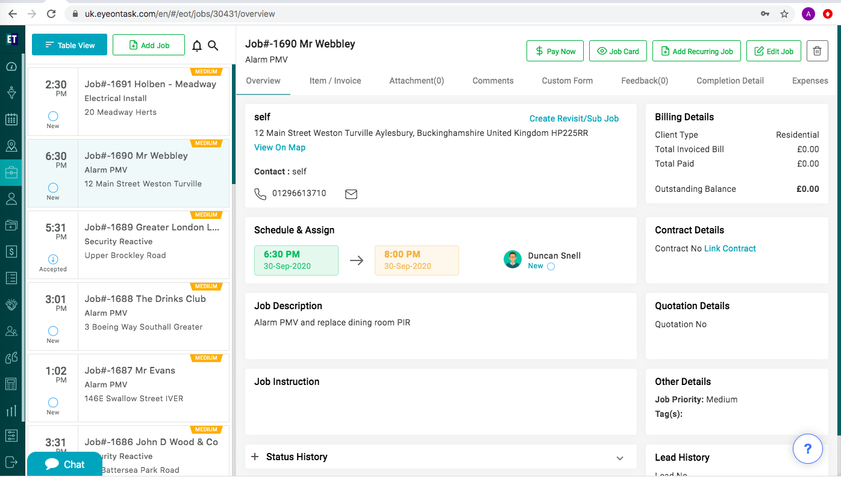Click the New status circle beside Duncan Snell
The height and width of the screenshot is (477, 841).
click(x=551, y=266)
